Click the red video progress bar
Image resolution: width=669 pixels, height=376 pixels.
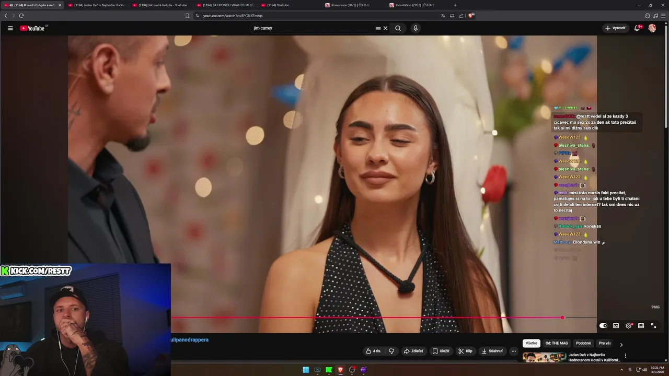coord(366,318)
